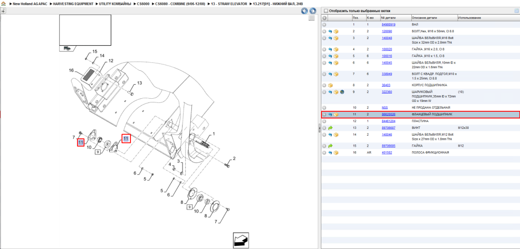Click the box icon for part 120090
Viewport: 520px width, 249px height.
(x=336, y=32)
